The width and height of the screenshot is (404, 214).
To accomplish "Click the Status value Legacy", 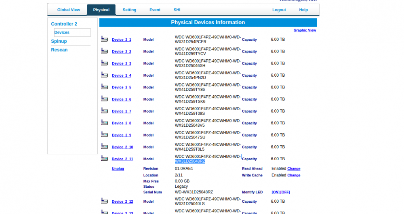I will [x=181, y=187].
